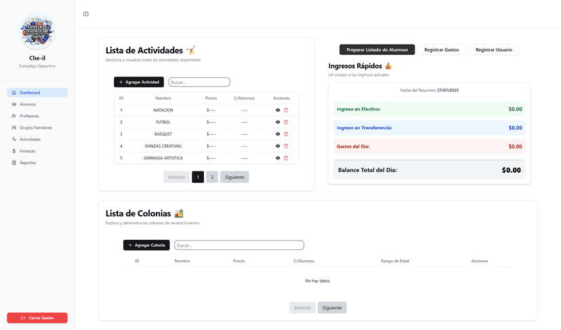Screen dimensions: 561x330
Task: Navigate to Grupos Familiares
Action: click(x=35, y=127)
